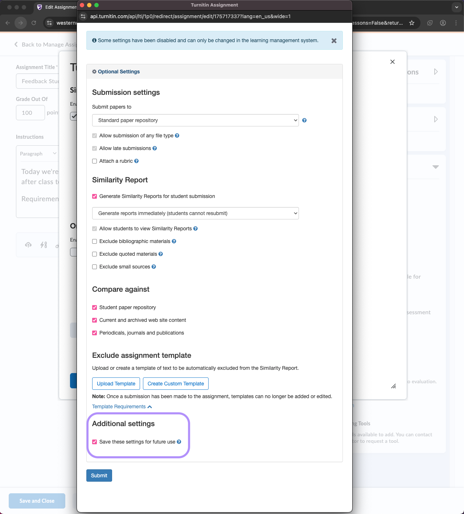The image size is (464, 514).
Task: Click the Upload Template button
Action: [x=116, y=384]
